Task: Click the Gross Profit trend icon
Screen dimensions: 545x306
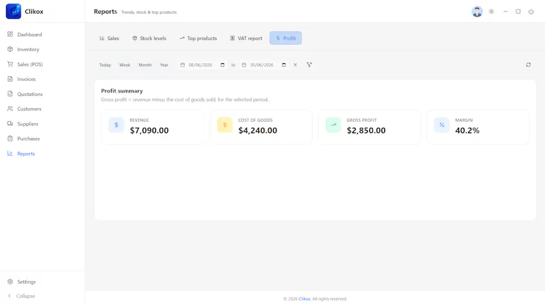Action: pyautogui.click(x=333, y=125)
